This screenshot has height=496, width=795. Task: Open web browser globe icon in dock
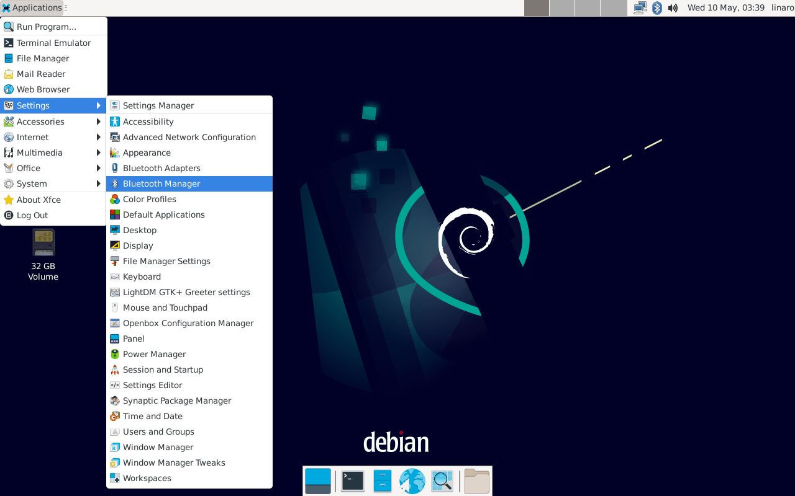click(x=412, y=481)
